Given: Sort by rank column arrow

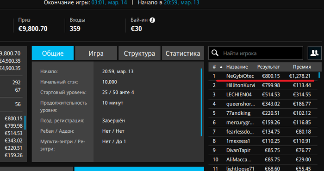Looking at the screenshot, I should (x=221, y=67).
